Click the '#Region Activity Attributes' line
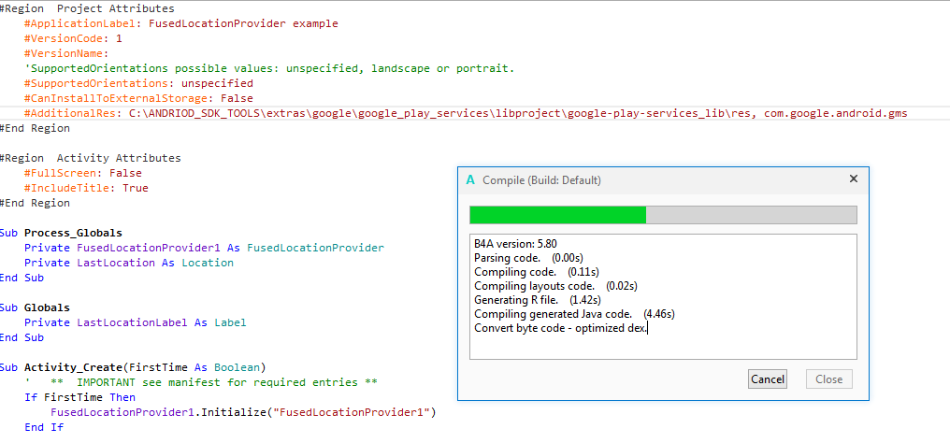The image size is (950, 443). pyautogui.click(x=91, y=158)
